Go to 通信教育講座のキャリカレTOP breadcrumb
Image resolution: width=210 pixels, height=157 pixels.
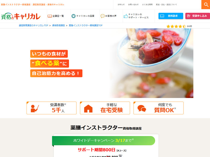pyautogui.click(x=33, y=25)
